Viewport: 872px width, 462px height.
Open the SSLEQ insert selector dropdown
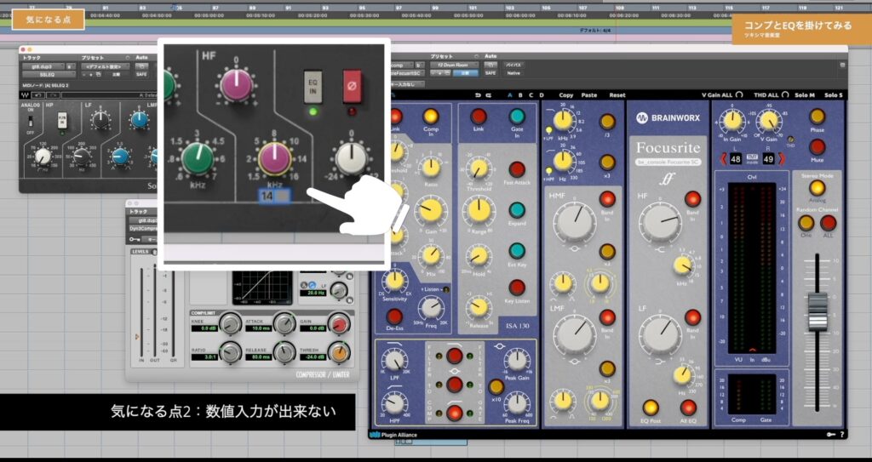point(49,75)
